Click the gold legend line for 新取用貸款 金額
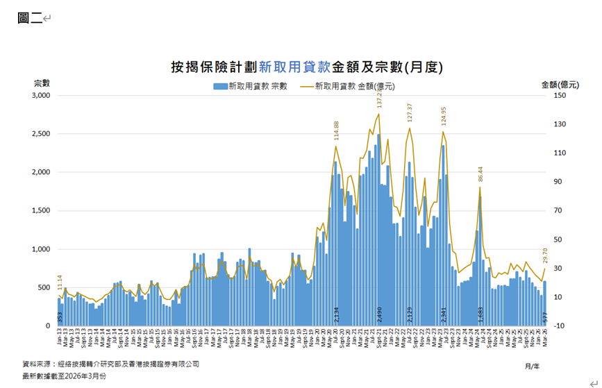 305,87
